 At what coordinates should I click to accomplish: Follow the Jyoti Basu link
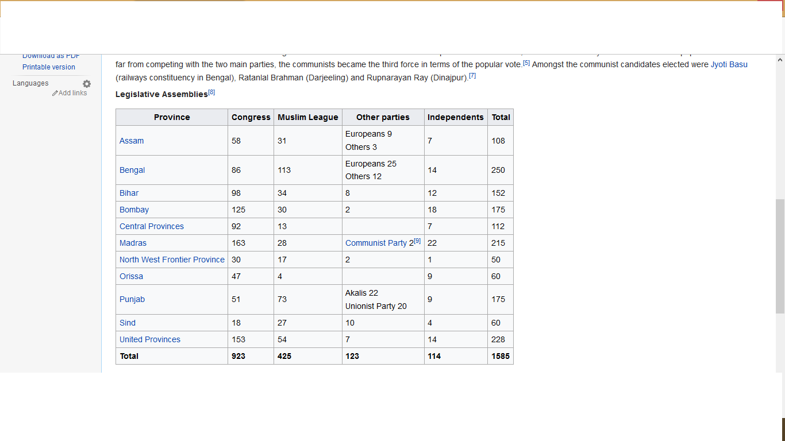[x=729, y=64]
